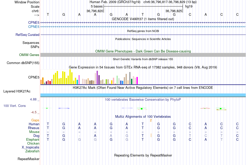
Task: Select the Zebrafish species label
Action: [x=32, y=151]
